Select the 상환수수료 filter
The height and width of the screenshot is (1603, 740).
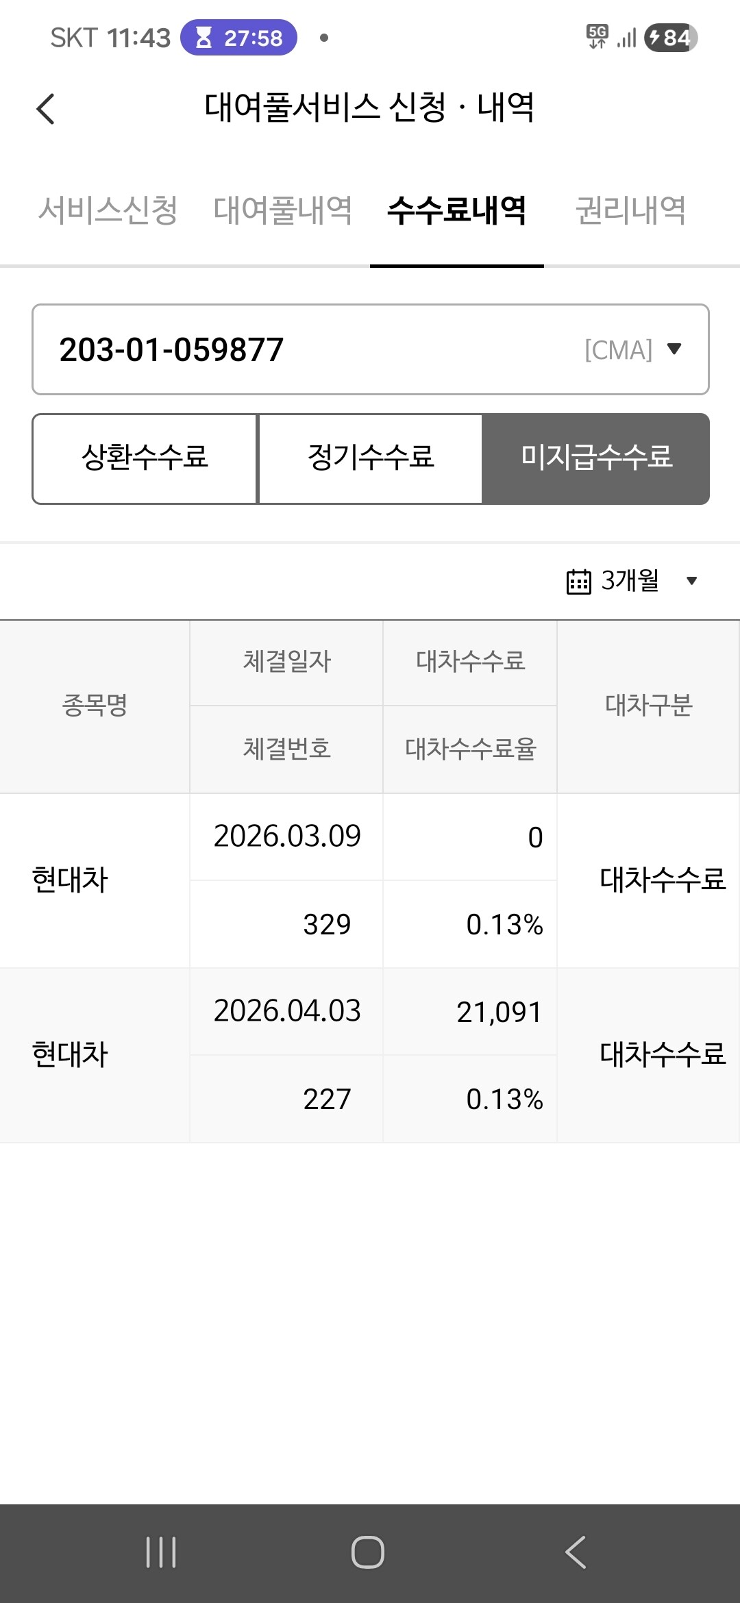145,459
